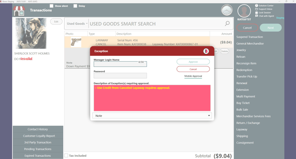Open 3rd Party Transaction

click(x=38, y=142)
